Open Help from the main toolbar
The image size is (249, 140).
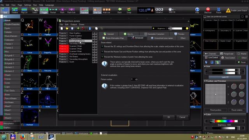197,10
